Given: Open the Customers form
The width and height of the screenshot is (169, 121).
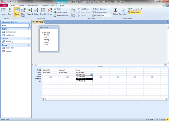Looking at the screenshot, I should (10, 48).
